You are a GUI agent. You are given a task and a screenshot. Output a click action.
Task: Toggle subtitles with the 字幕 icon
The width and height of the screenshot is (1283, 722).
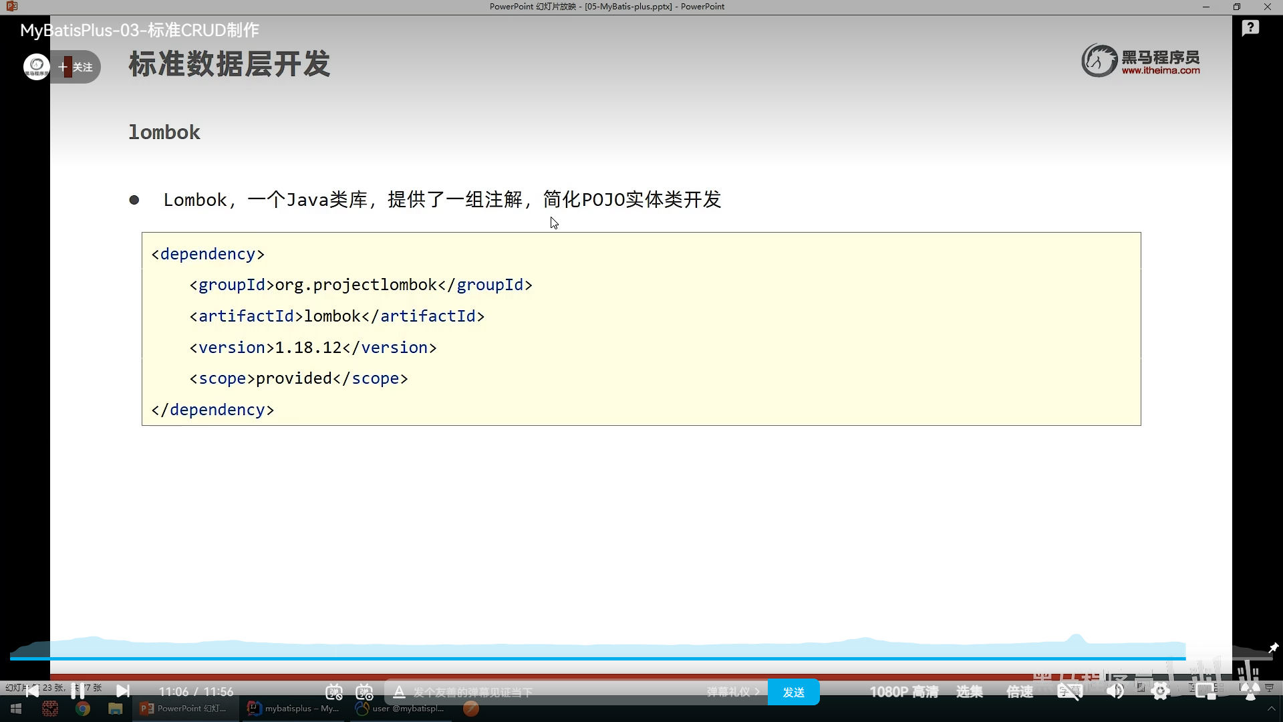point(1069,692)
